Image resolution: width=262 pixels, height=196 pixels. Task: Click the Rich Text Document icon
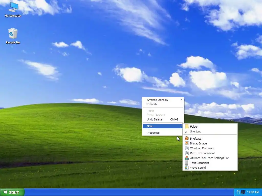click(x=187, y=153)
